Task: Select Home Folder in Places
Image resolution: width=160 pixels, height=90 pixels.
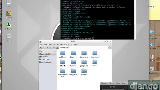Action: click(47, 54)
